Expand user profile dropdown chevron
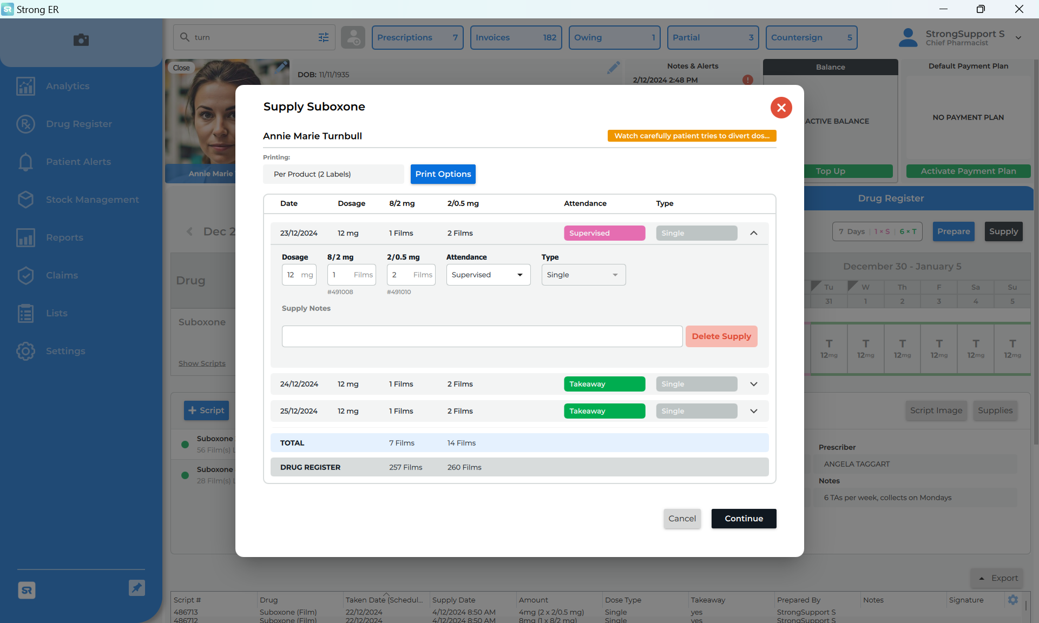Image resolution: width=1039 pixels, height=623 pixels. [x=1018, y=38]
